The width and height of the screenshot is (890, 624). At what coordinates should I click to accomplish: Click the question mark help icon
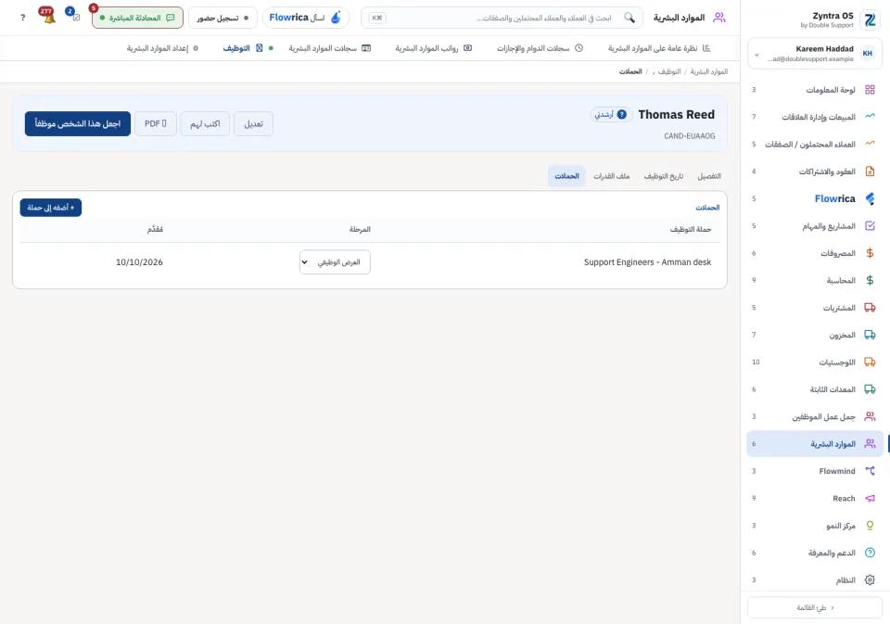[22, 18]
